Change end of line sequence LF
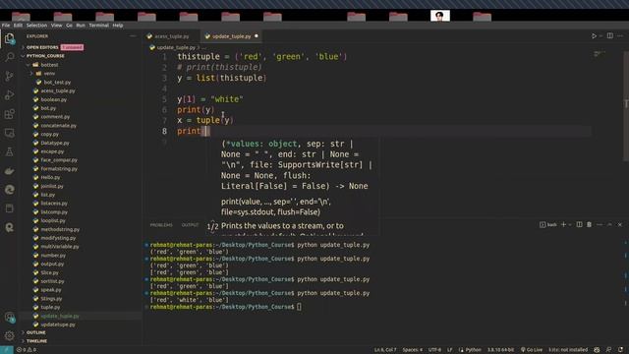This screenshot has width=629, height=354. click(450, 350)
